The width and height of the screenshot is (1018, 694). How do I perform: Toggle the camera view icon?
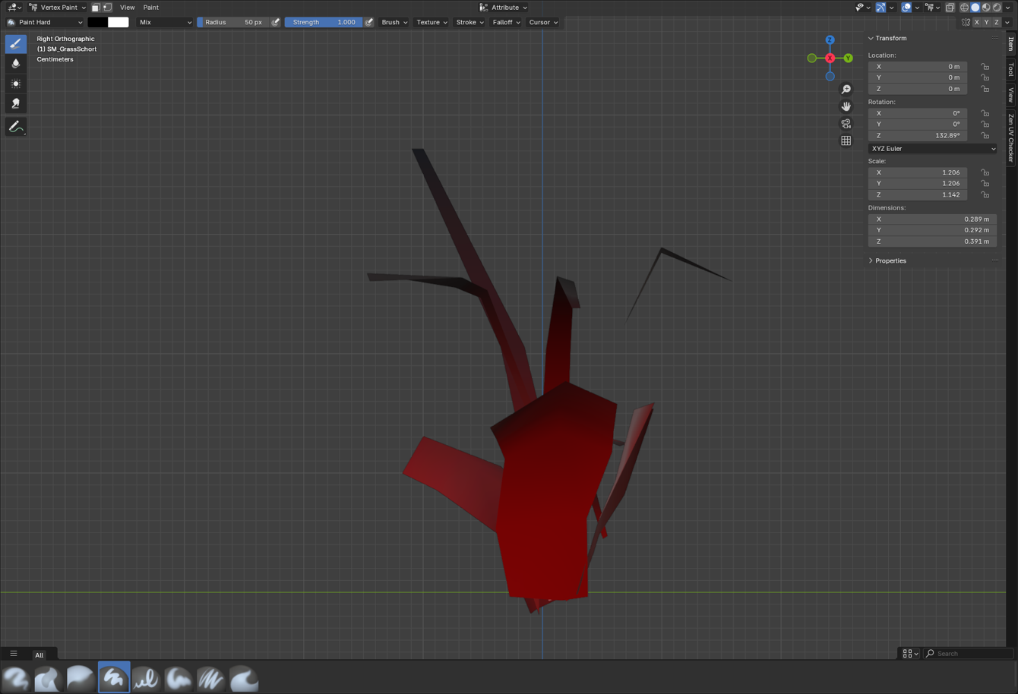[x=846, y=124]
